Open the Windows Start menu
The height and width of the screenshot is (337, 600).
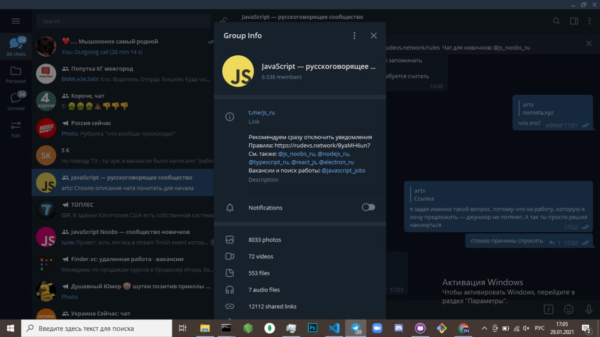[x=10, y=328]
